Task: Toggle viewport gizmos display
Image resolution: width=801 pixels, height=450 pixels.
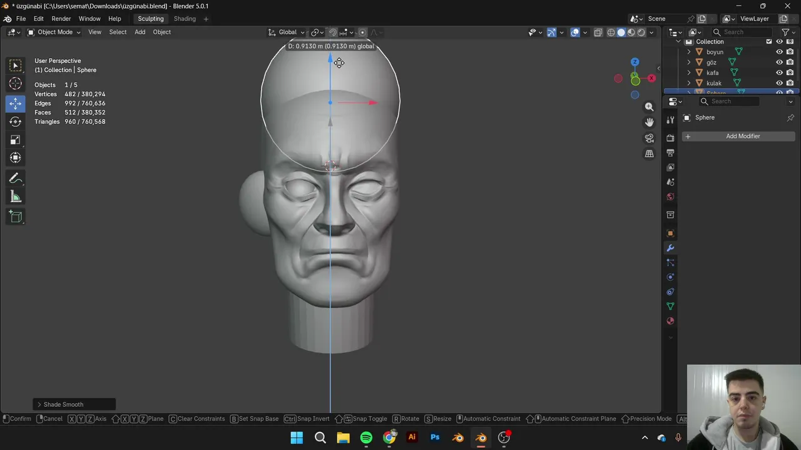Action: pyautogui.click(x=551, y=32)
